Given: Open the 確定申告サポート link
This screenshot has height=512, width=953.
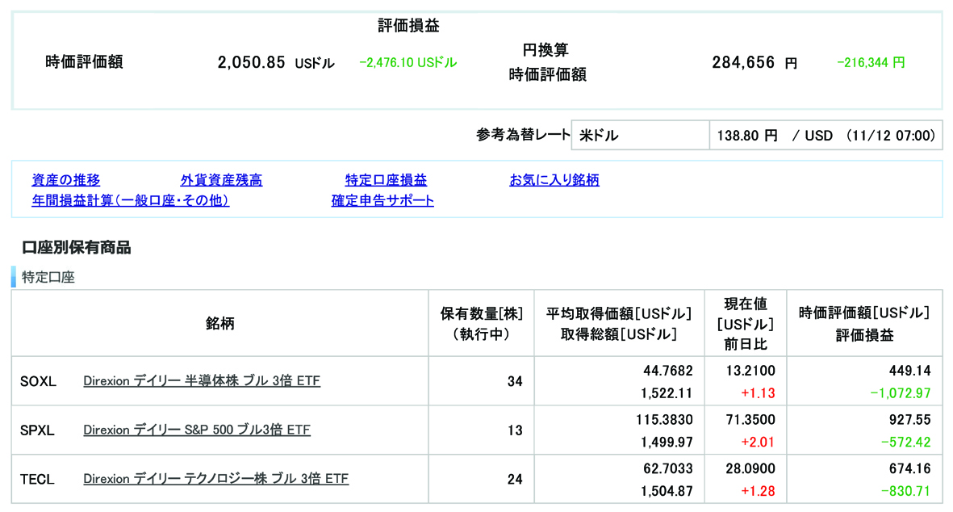Looking at the screenshot, I should pyautogui.click(x=382, y=200).
